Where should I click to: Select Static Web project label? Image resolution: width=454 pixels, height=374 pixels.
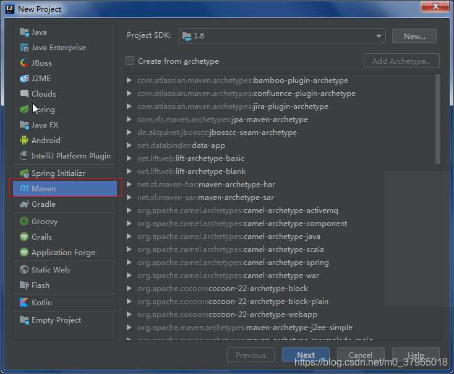coord(50,269)
